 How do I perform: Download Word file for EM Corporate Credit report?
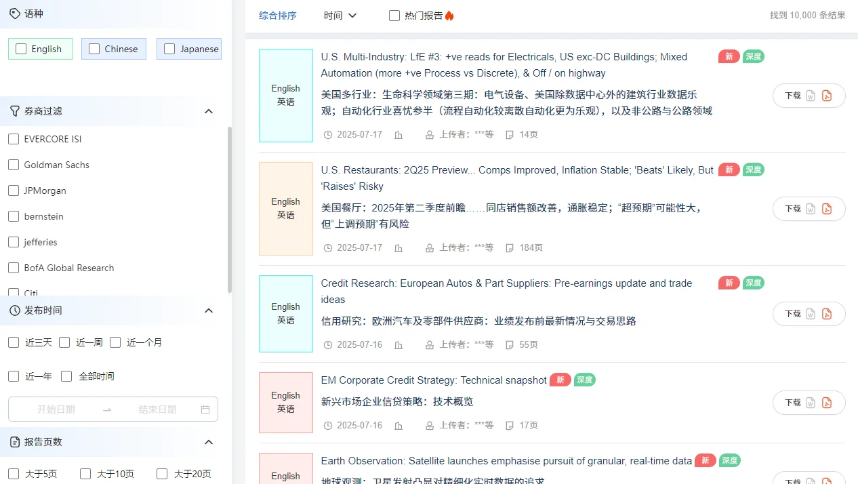pyautogui.click(x=811, y=403)
